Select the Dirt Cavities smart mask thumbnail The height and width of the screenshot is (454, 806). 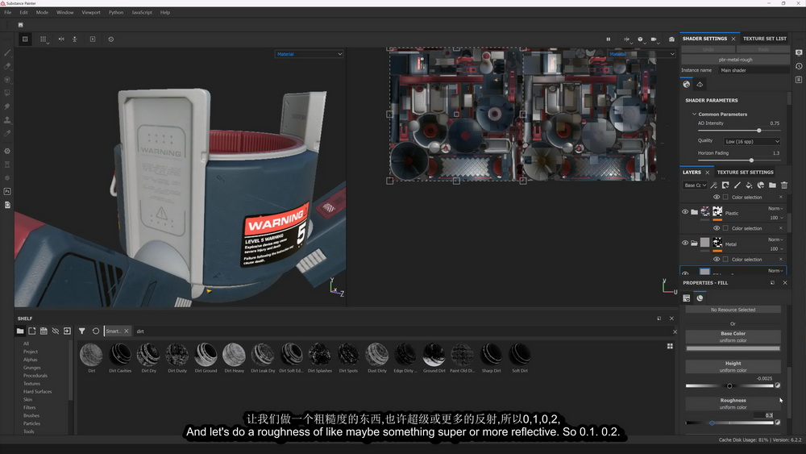120,354
